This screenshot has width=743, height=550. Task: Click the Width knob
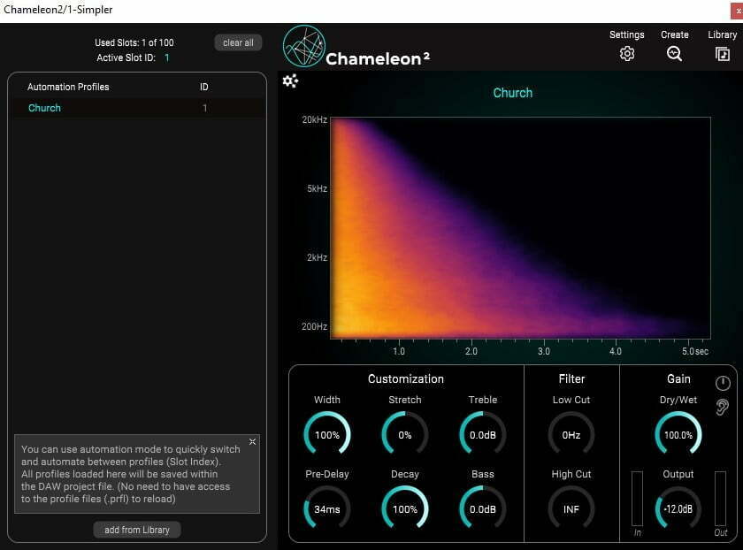(x=327, y=435)
